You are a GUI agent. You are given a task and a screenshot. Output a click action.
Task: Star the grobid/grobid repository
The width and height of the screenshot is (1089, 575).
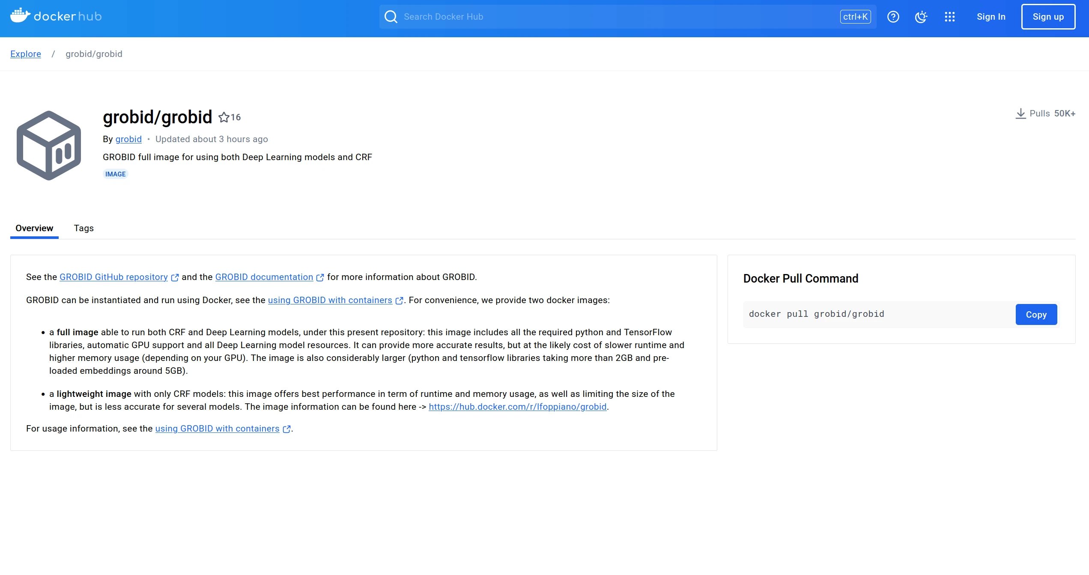click(x=224, y=117)
